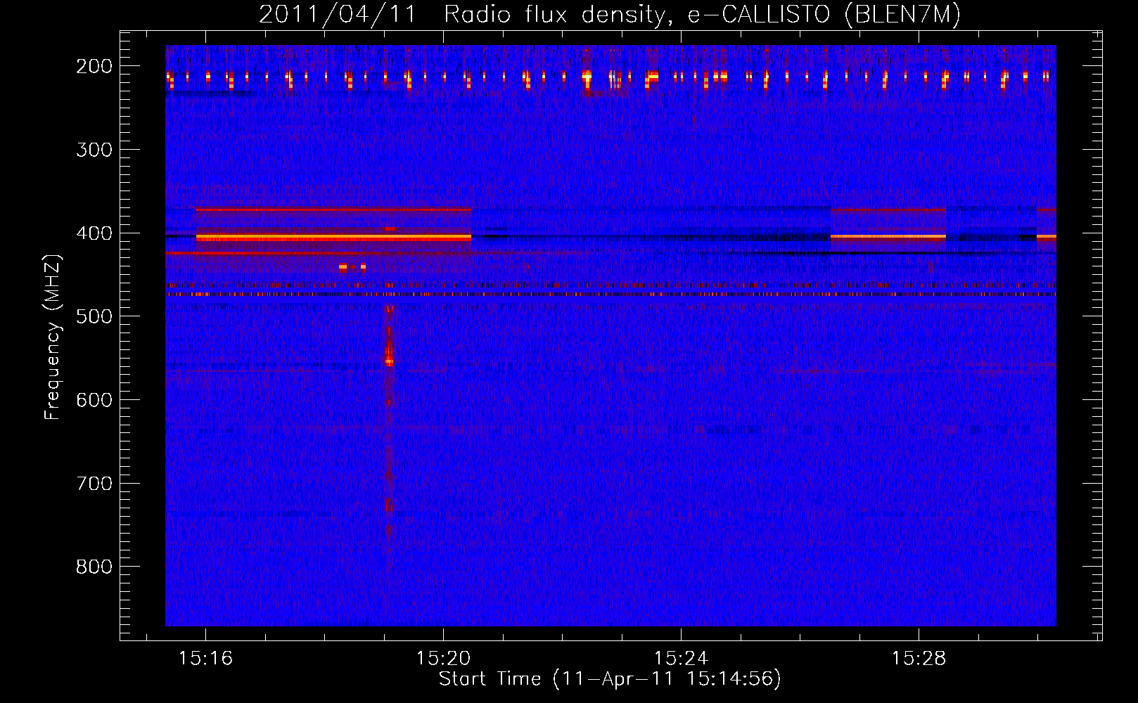1138x703 pixels.
Task: Click the 300 frequency tick label
Action: click(94, 150)
